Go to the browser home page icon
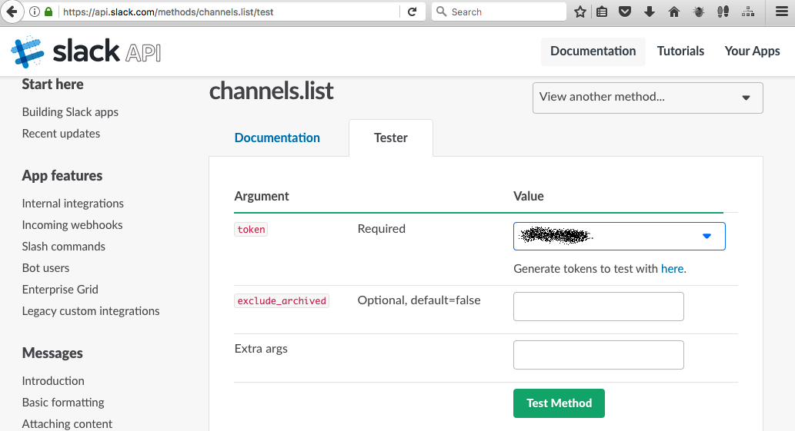 tap(674, 12)
